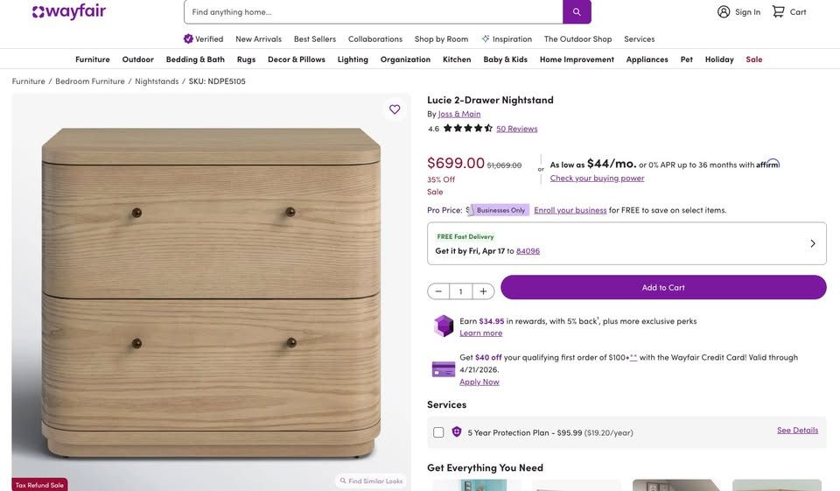Click the Wayfair logo
This screenshot has width=840, height=491.
(69, 11)
